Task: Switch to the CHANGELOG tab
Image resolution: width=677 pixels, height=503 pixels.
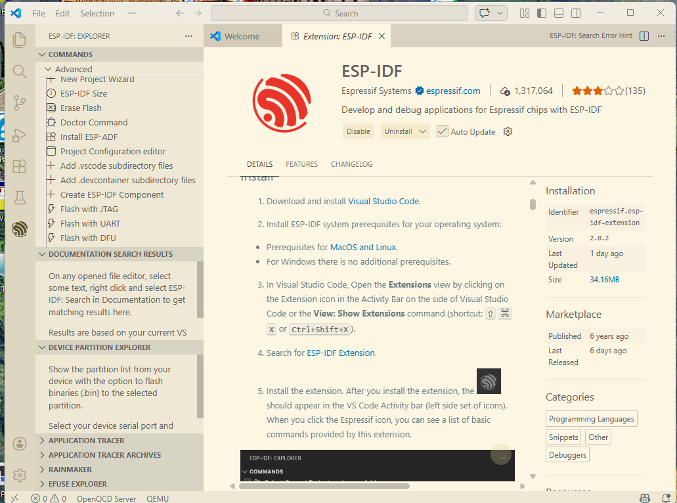Action: click(x=351, y=164)
